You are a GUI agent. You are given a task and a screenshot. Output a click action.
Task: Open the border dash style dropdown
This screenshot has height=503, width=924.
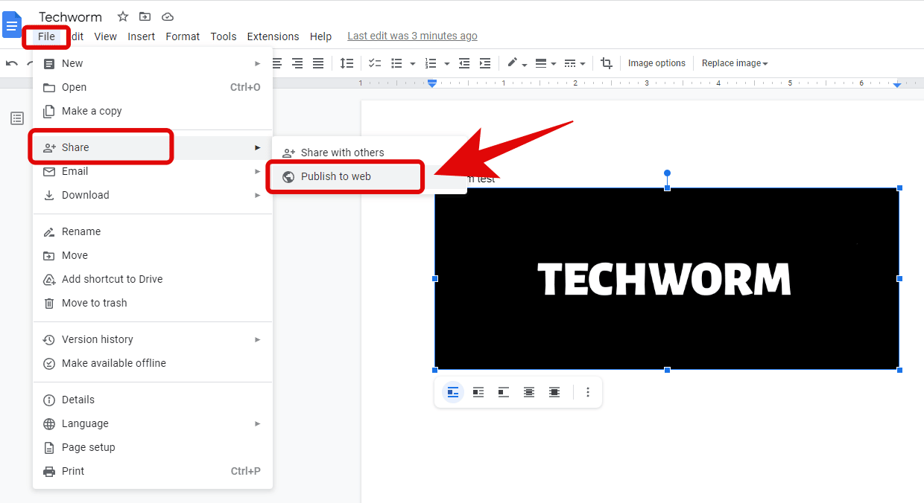tap(574, 63)
